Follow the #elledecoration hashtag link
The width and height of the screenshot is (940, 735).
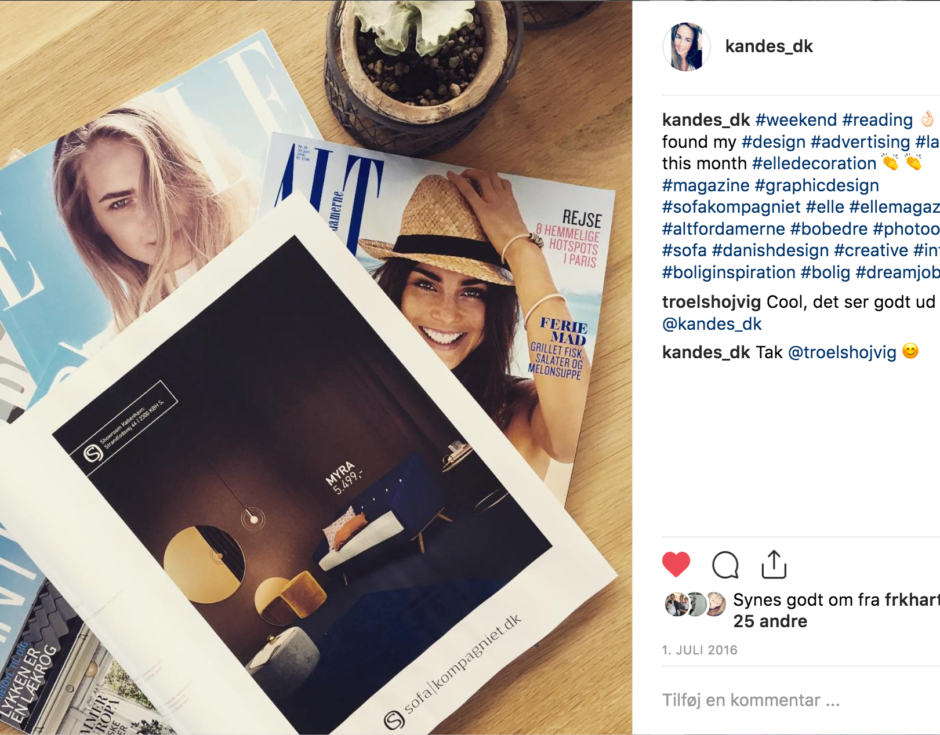click(814, 163)
